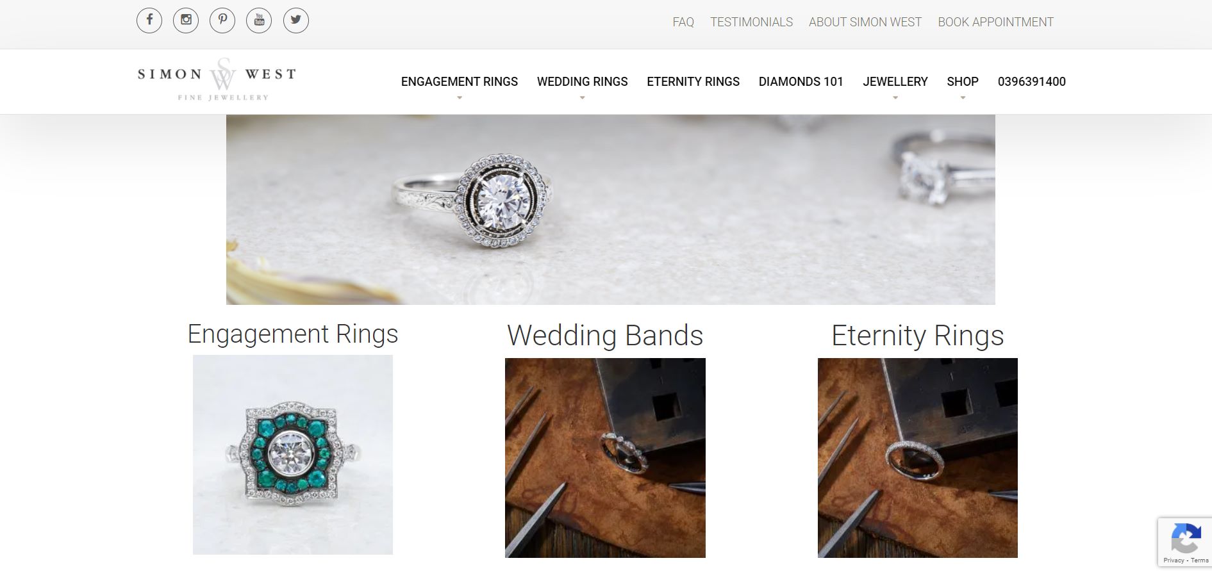The image size is (1212, 572).
Task: Open the Testimonials link
Action: tap(751, 22)
